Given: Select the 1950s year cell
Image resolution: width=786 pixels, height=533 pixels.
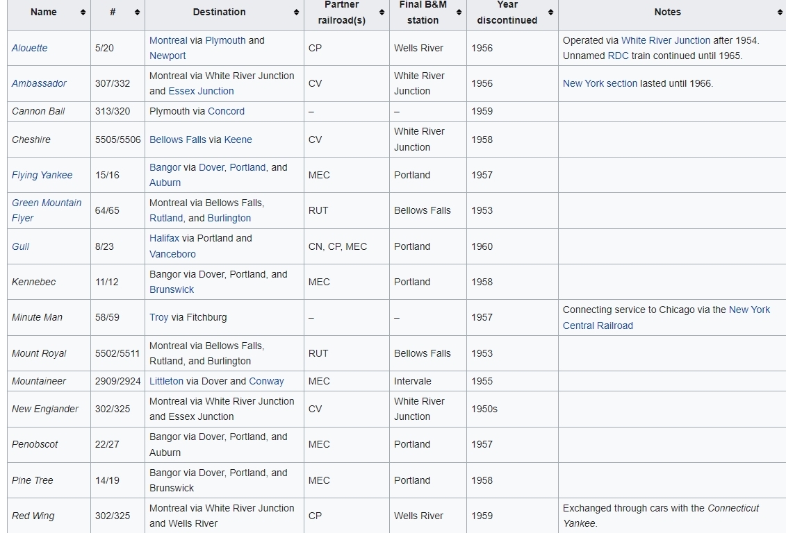Looking at the screenshot, I should click(x=512, y=409).
